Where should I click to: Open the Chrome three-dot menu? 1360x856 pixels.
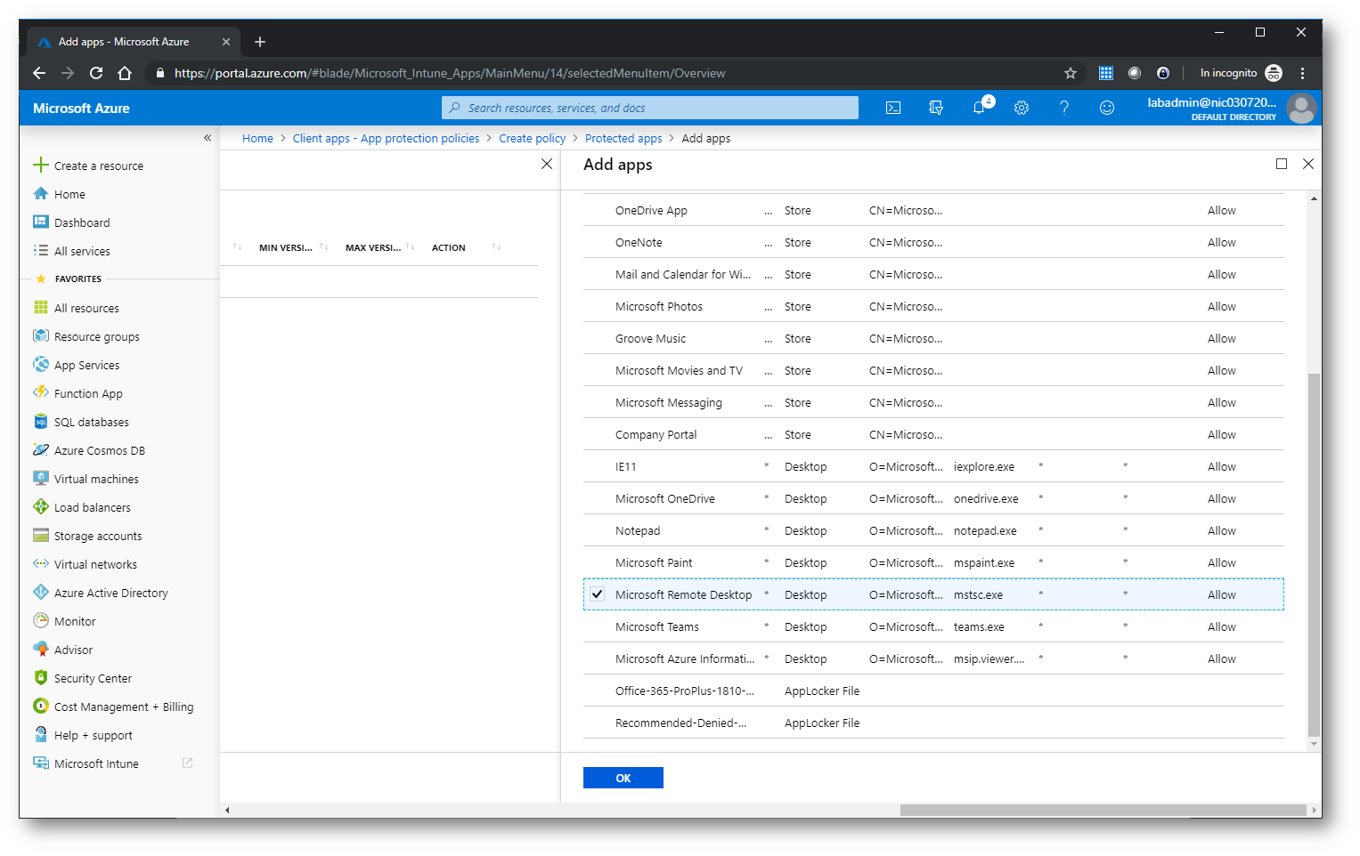click(x=1302, y=73)
